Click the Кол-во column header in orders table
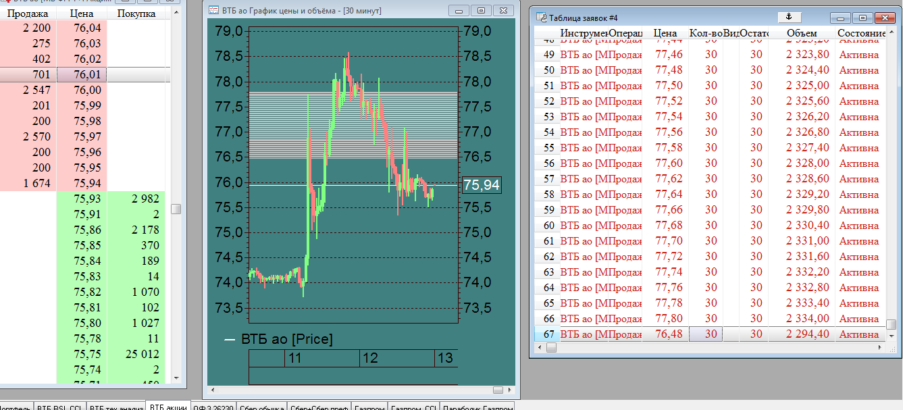This screenshot has height=410, width=903. pos(706,33)
